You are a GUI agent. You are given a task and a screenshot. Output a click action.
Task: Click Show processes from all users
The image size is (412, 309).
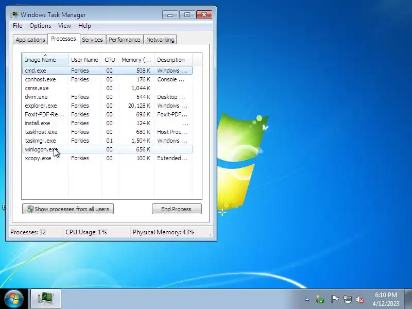click(68, 209)
